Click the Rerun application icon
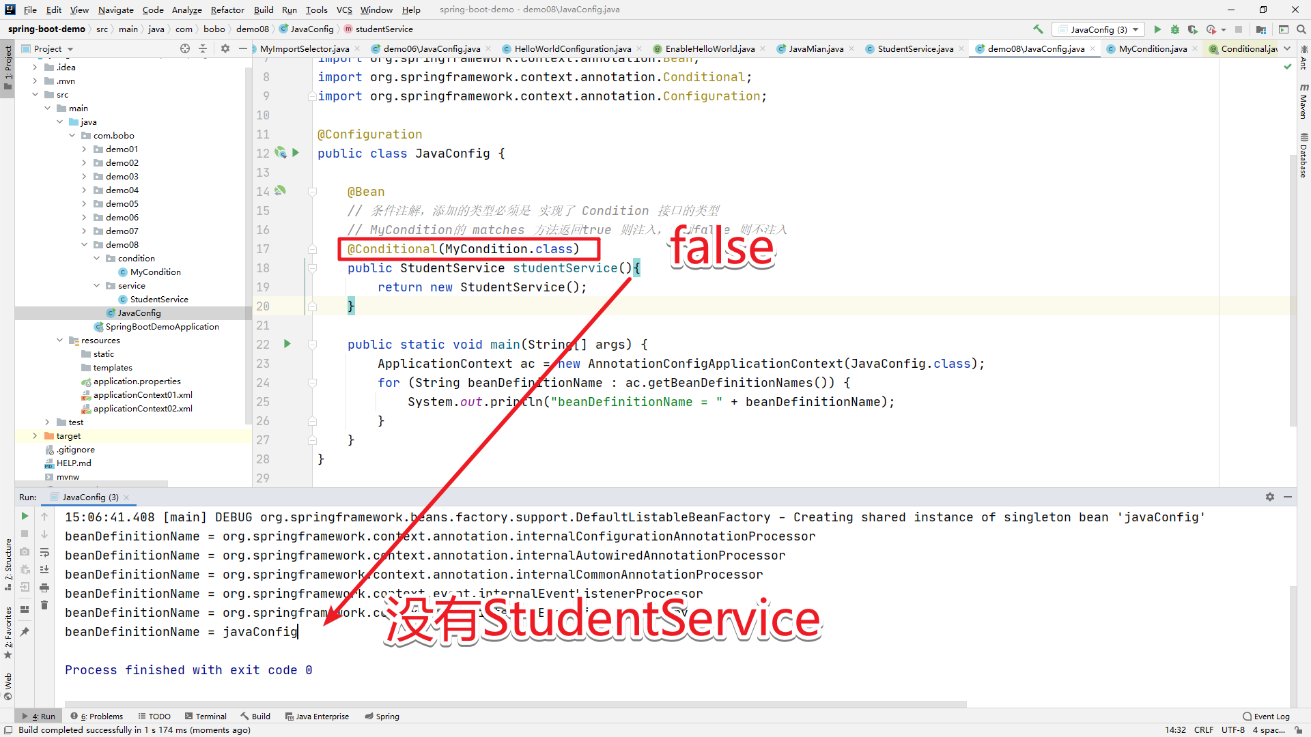Screen dimensions: 1311x737 point(25,517)
